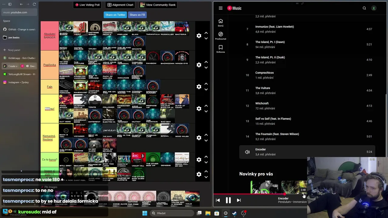Open a new panel with Nový panel
Screen dimensions: 388x218
click(x=19, y=50)
